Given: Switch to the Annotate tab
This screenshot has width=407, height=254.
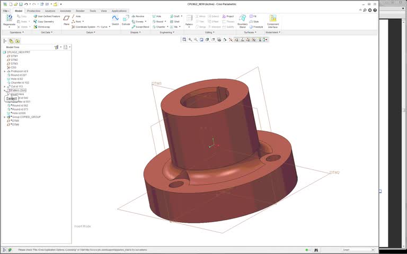Looking at the screenshot, I should 65,11.
